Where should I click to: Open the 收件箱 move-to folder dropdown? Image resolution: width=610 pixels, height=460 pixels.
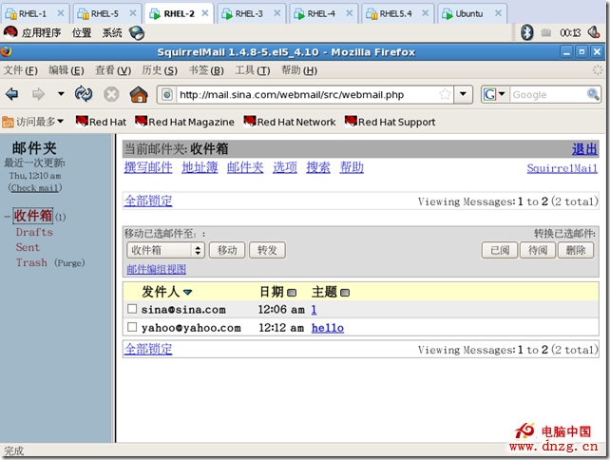click(165, 250)
